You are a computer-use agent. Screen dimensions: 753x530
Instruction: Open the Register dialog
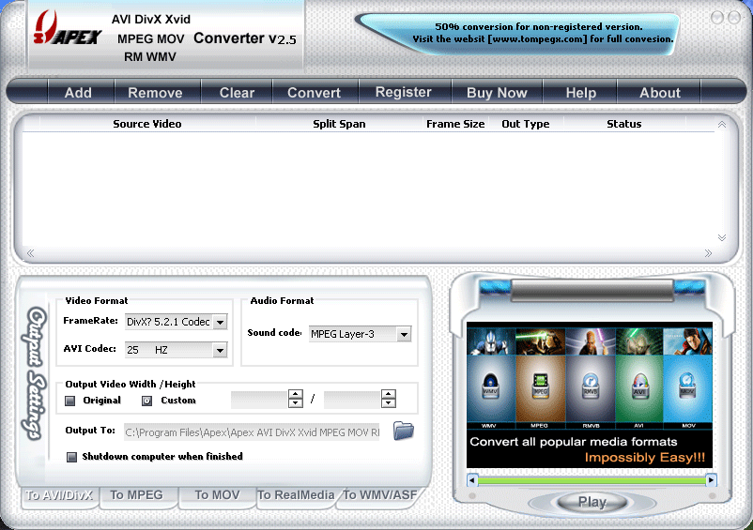coord(404,92)
